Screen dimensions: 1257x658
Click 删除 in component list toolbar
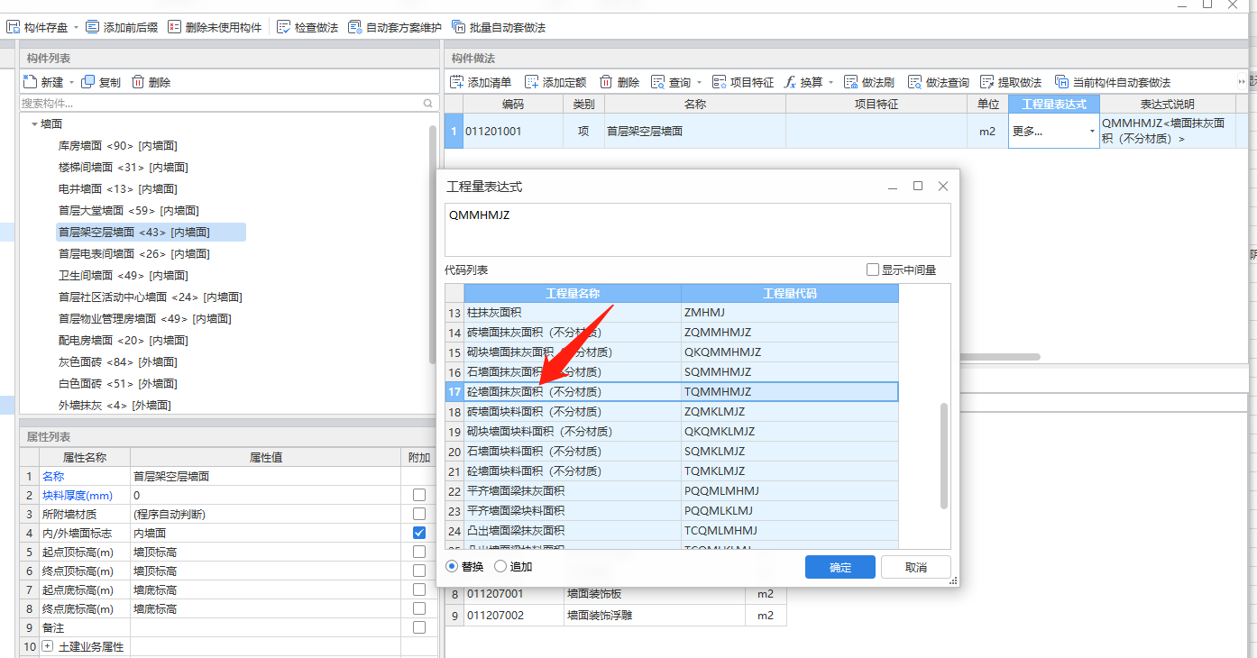point(151,82)
